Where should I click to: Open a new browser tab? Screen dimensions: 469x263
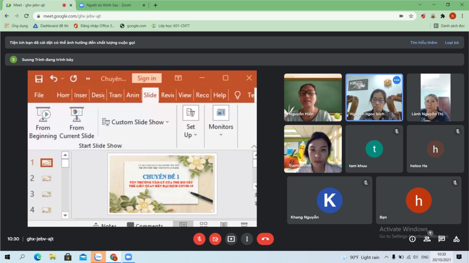[x=155, y=5]
